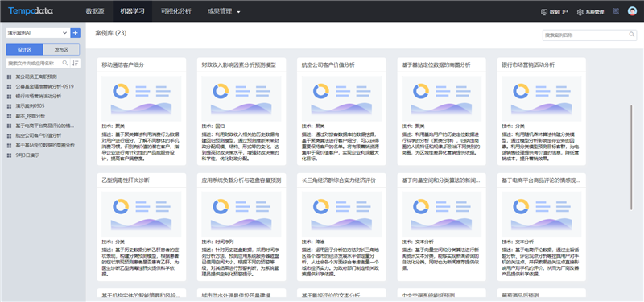The image size is (644, 302).
Task: Open the 系统管理 link text
Action: pyautogui.click(x=595, y=12)
